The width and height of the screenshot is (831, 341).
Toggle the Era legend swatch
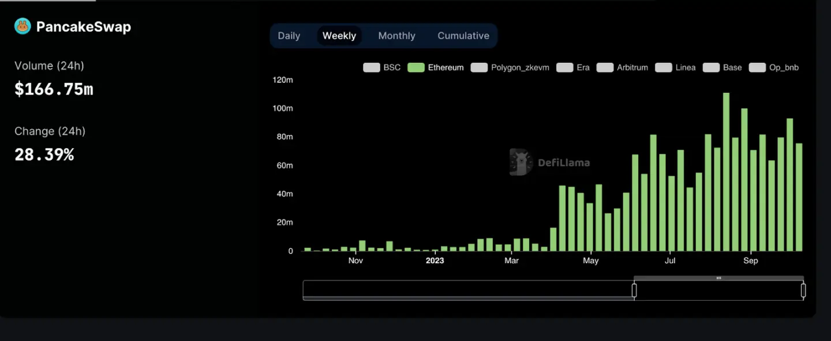[x=564, y=67]
